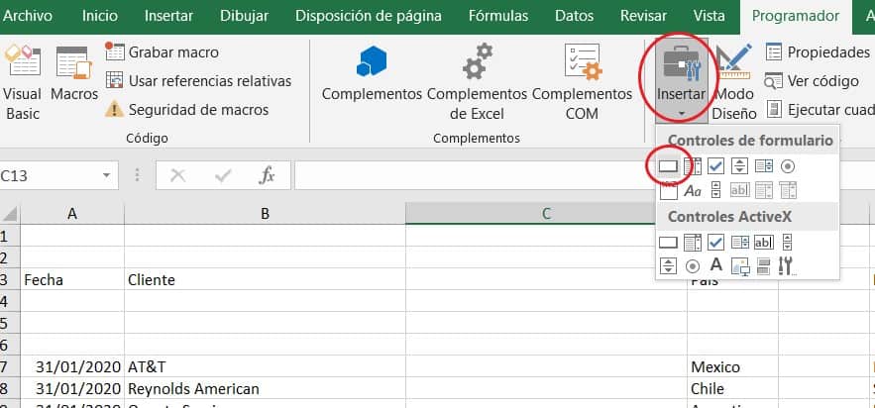
Task: Switch to the Dibujar tab
Action: [x=245, y=16]
